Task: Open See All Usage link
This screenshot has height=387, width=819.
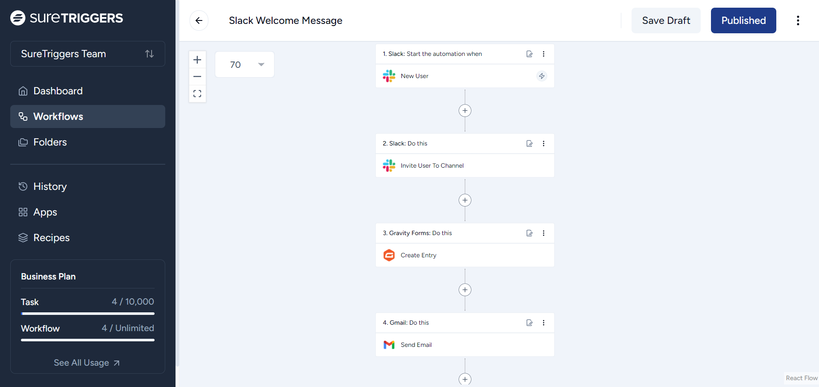Action: coord(87,363)
